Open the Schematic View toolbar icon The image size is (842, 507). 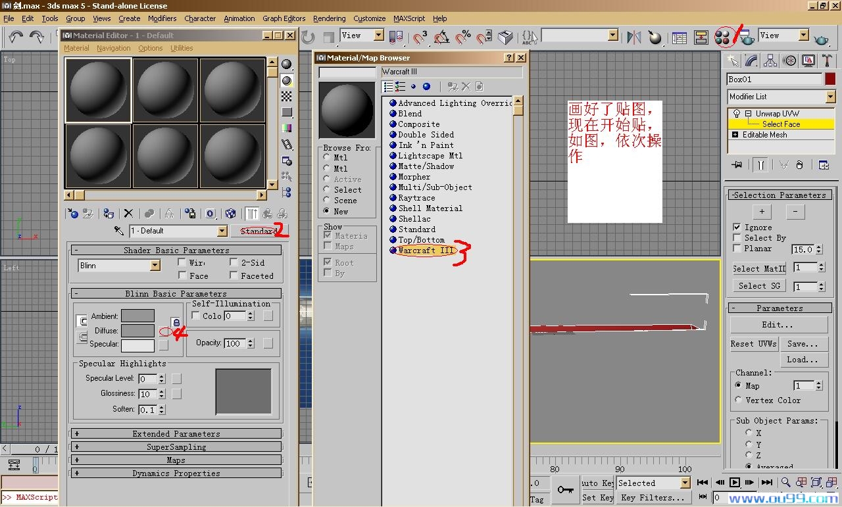pyautogui.click(x=701, y=37)
